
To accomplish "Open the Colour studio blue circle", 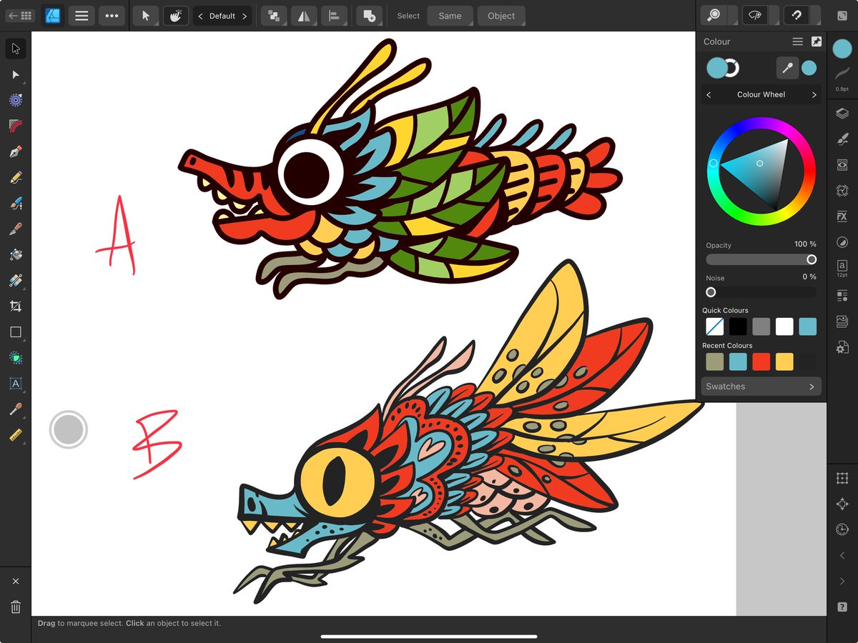I will (842, 49).
